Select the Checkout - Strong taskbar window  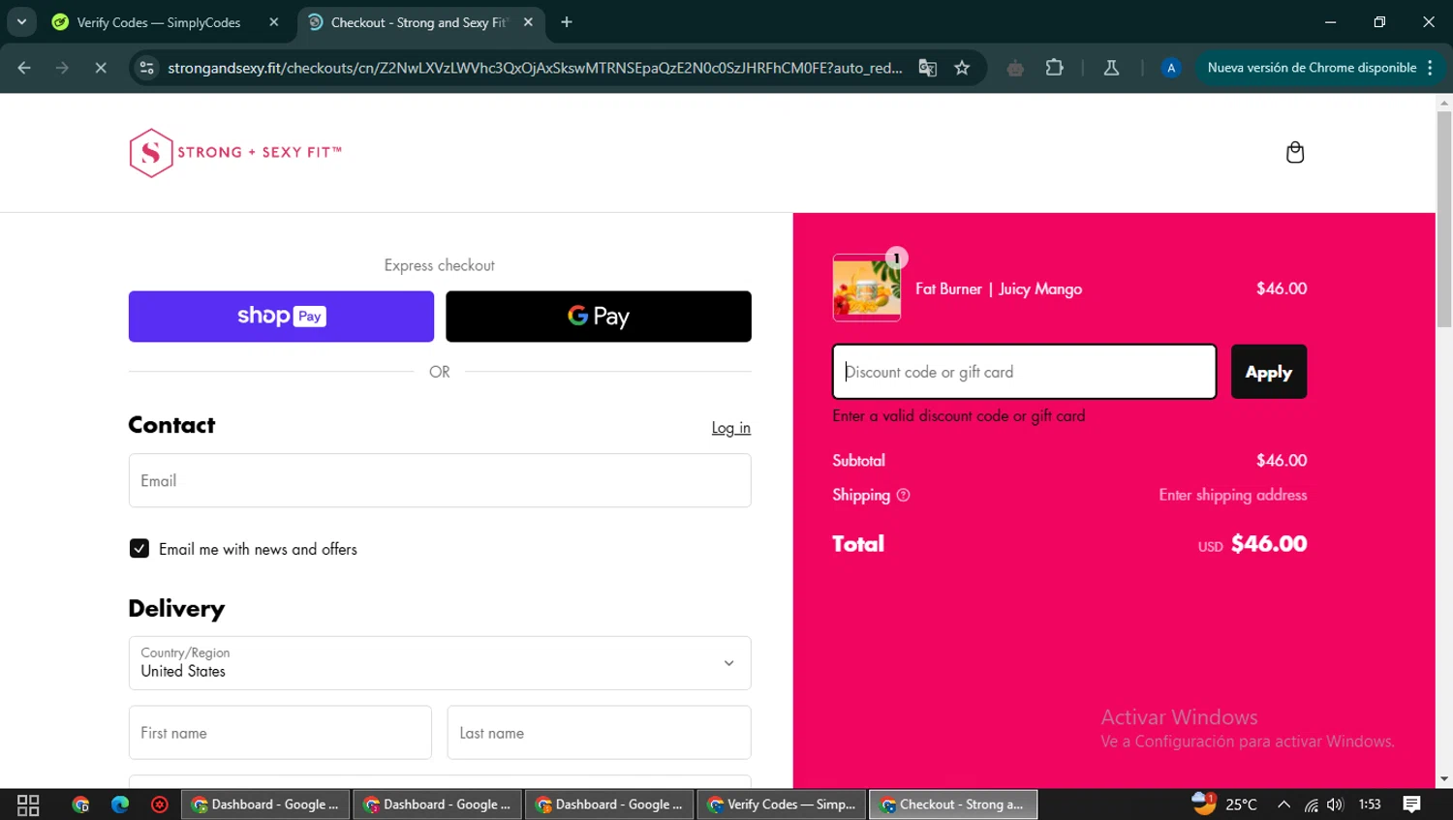pos(953,805)
